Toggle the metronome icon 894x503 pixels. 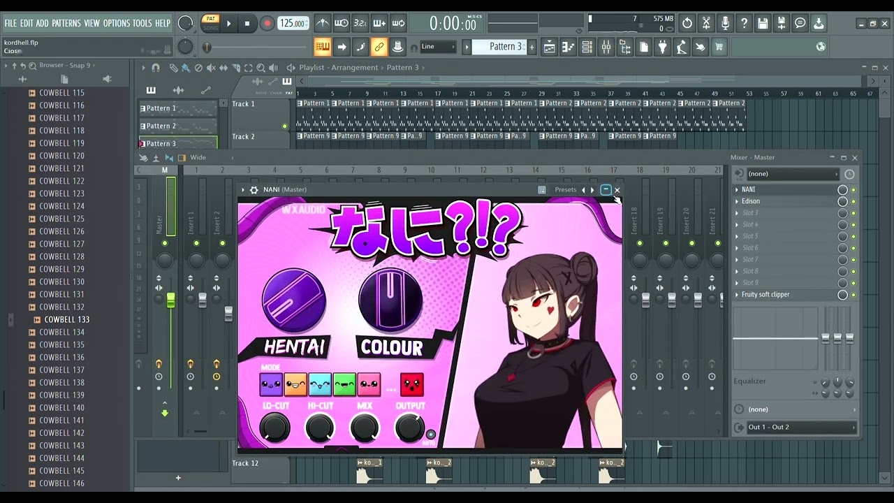coord(322,23)
